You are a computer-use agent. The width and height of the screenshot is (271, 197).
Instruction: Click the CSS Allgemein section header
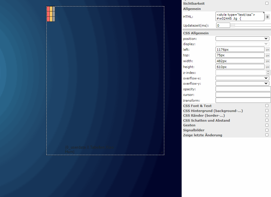[196, 33]
